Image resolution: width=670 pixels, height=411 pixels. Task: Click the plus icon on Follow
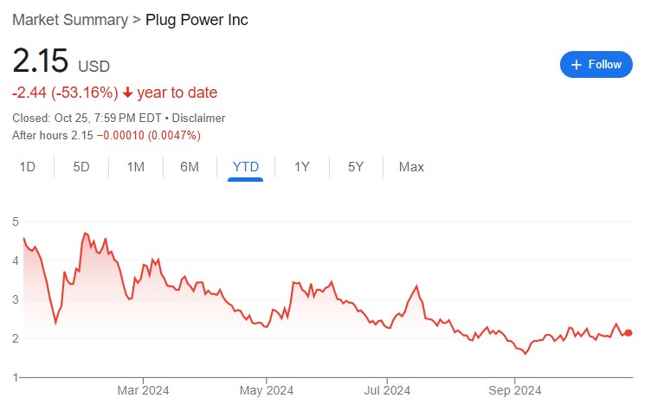click(x=576, y=64)
